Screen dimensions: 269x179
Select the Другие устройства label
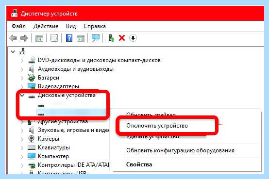(x=63, y=121)
